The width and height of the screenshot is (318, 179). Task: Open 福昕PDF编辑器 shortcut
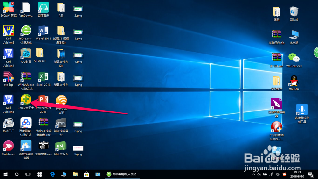point(276,104)
